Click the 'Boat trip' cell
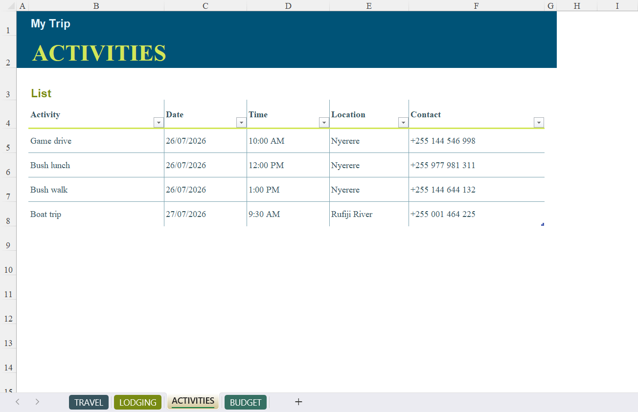 click(96, 214)
